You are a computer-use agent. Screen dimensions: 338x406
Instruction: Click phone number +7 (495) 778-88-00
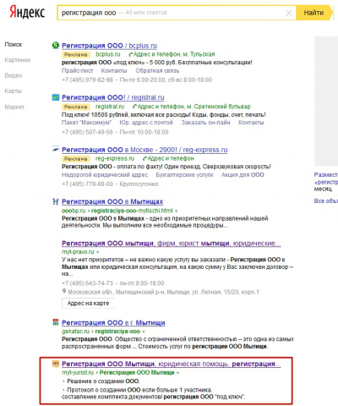[87, 184]
